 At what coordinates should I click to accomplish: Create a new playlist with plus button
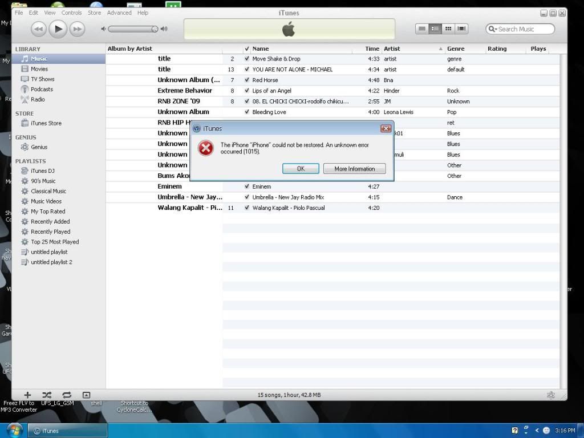click(27, 395)
